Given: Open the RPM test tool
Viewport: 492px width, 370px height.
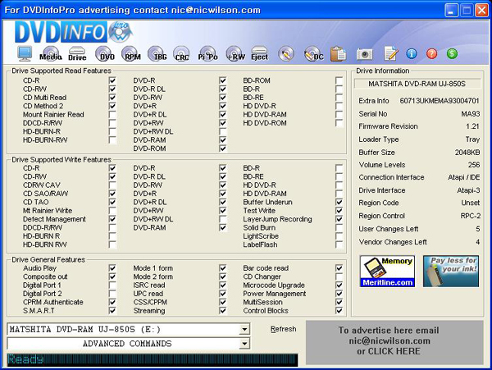Looking at the screenshot, I should [131, 53].
